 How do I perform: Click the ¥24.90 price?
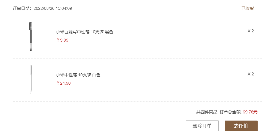click(x=64, y=83)
